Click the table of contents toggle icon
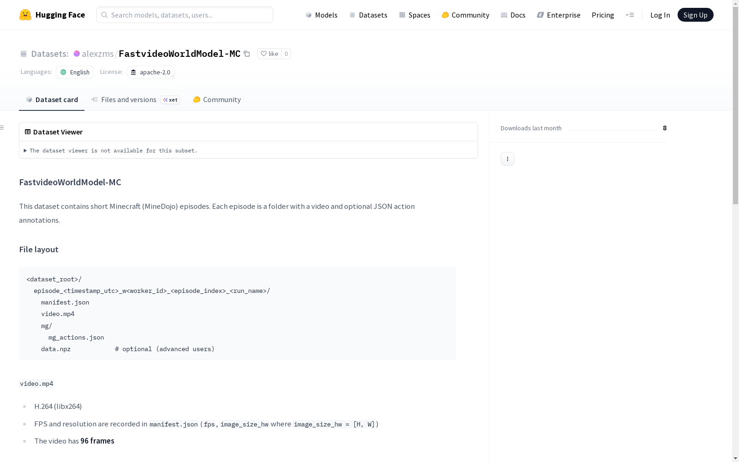The height and width of the screenshot is (462, 739). coord(2,128)
